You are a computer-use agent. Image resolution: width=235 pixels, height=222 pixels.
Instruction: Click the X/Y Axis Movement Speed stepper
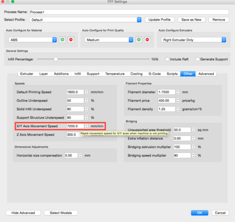[x=86, y=126]
